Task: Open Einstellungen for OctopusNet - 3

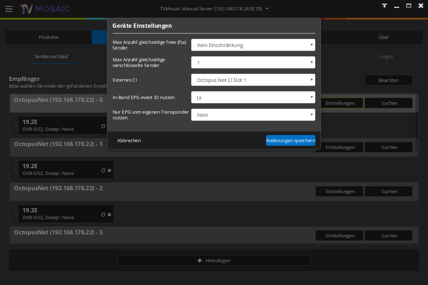Action: (x=339, y=235)
